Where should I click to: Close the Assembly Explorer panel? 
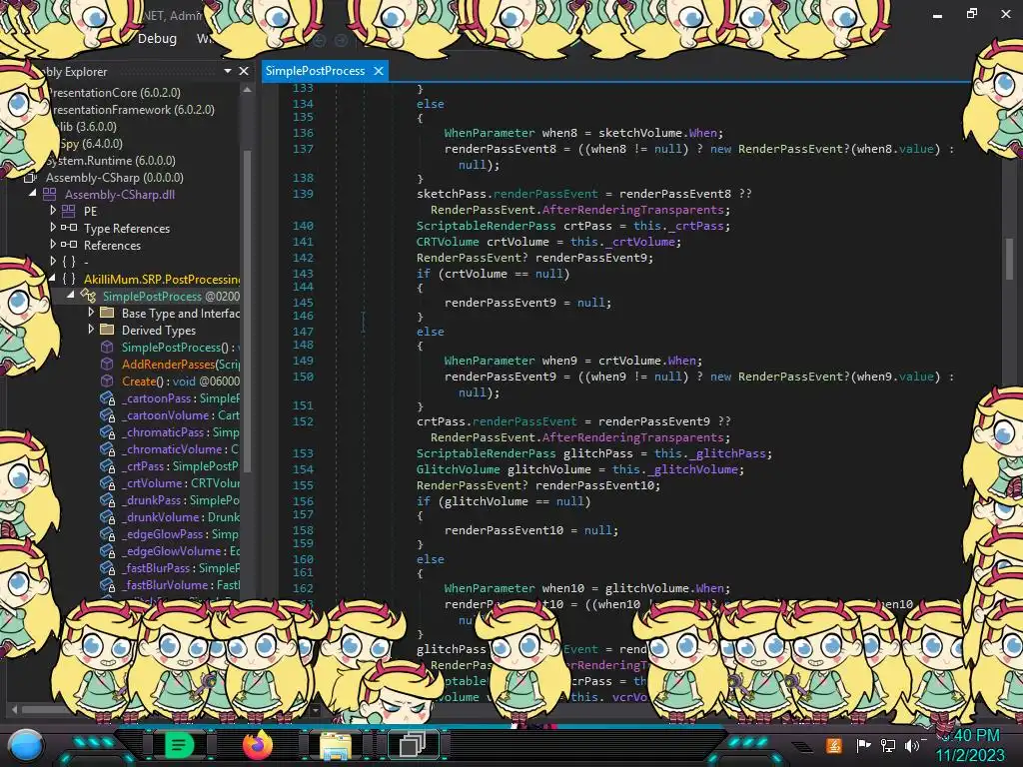pos(244,71)
